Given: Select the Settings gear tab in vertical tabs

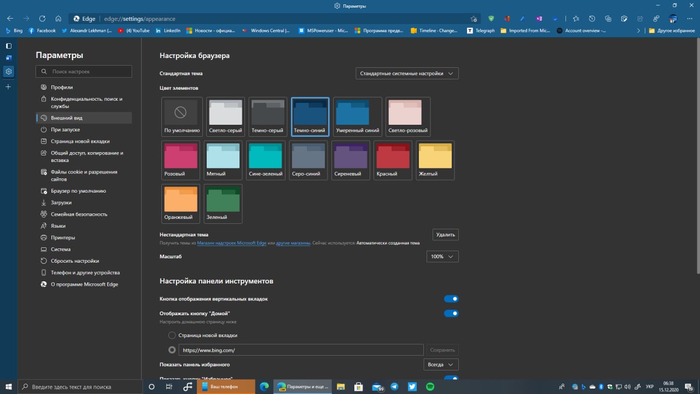Looking at the screenshot, I should (8, 71).
